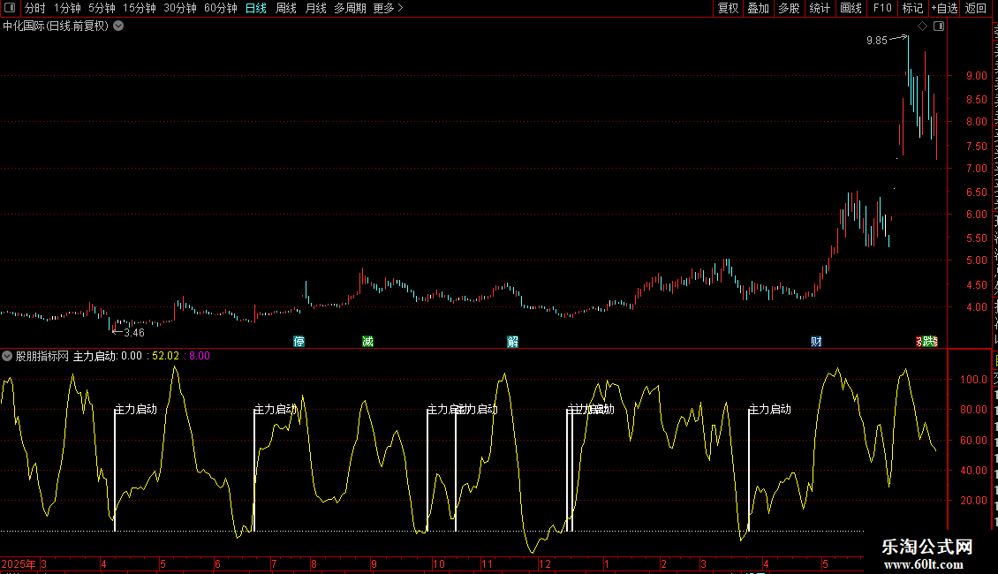Switch to the 分时 view
The height and width of the screenshot is (574, 998).
pyautogui.click(x=35, y=8)
